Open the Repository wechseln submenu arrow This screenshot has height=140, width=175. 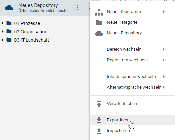click(164, 60)
